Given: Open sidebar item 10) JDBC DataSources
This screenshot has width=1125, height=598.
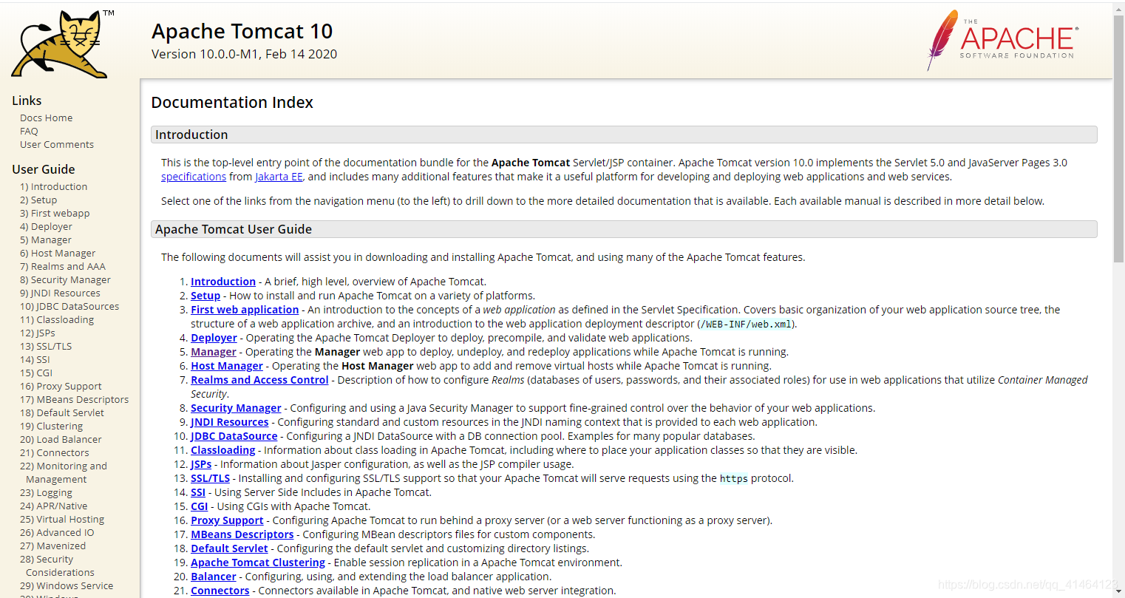Looking at the screenshot, I should coord(69,306).
